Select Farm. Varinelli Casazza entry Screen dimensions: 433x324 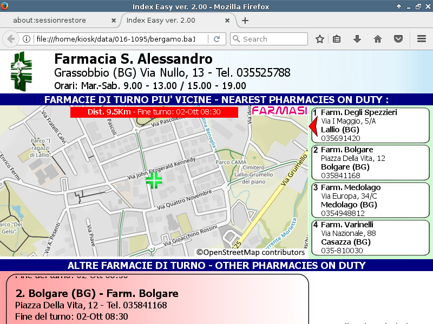[x=370, y=237]
